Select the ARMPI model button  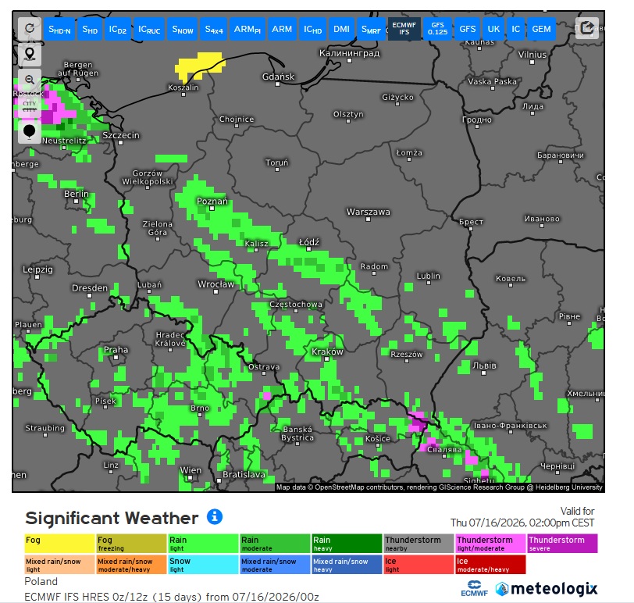click(248, 29)
